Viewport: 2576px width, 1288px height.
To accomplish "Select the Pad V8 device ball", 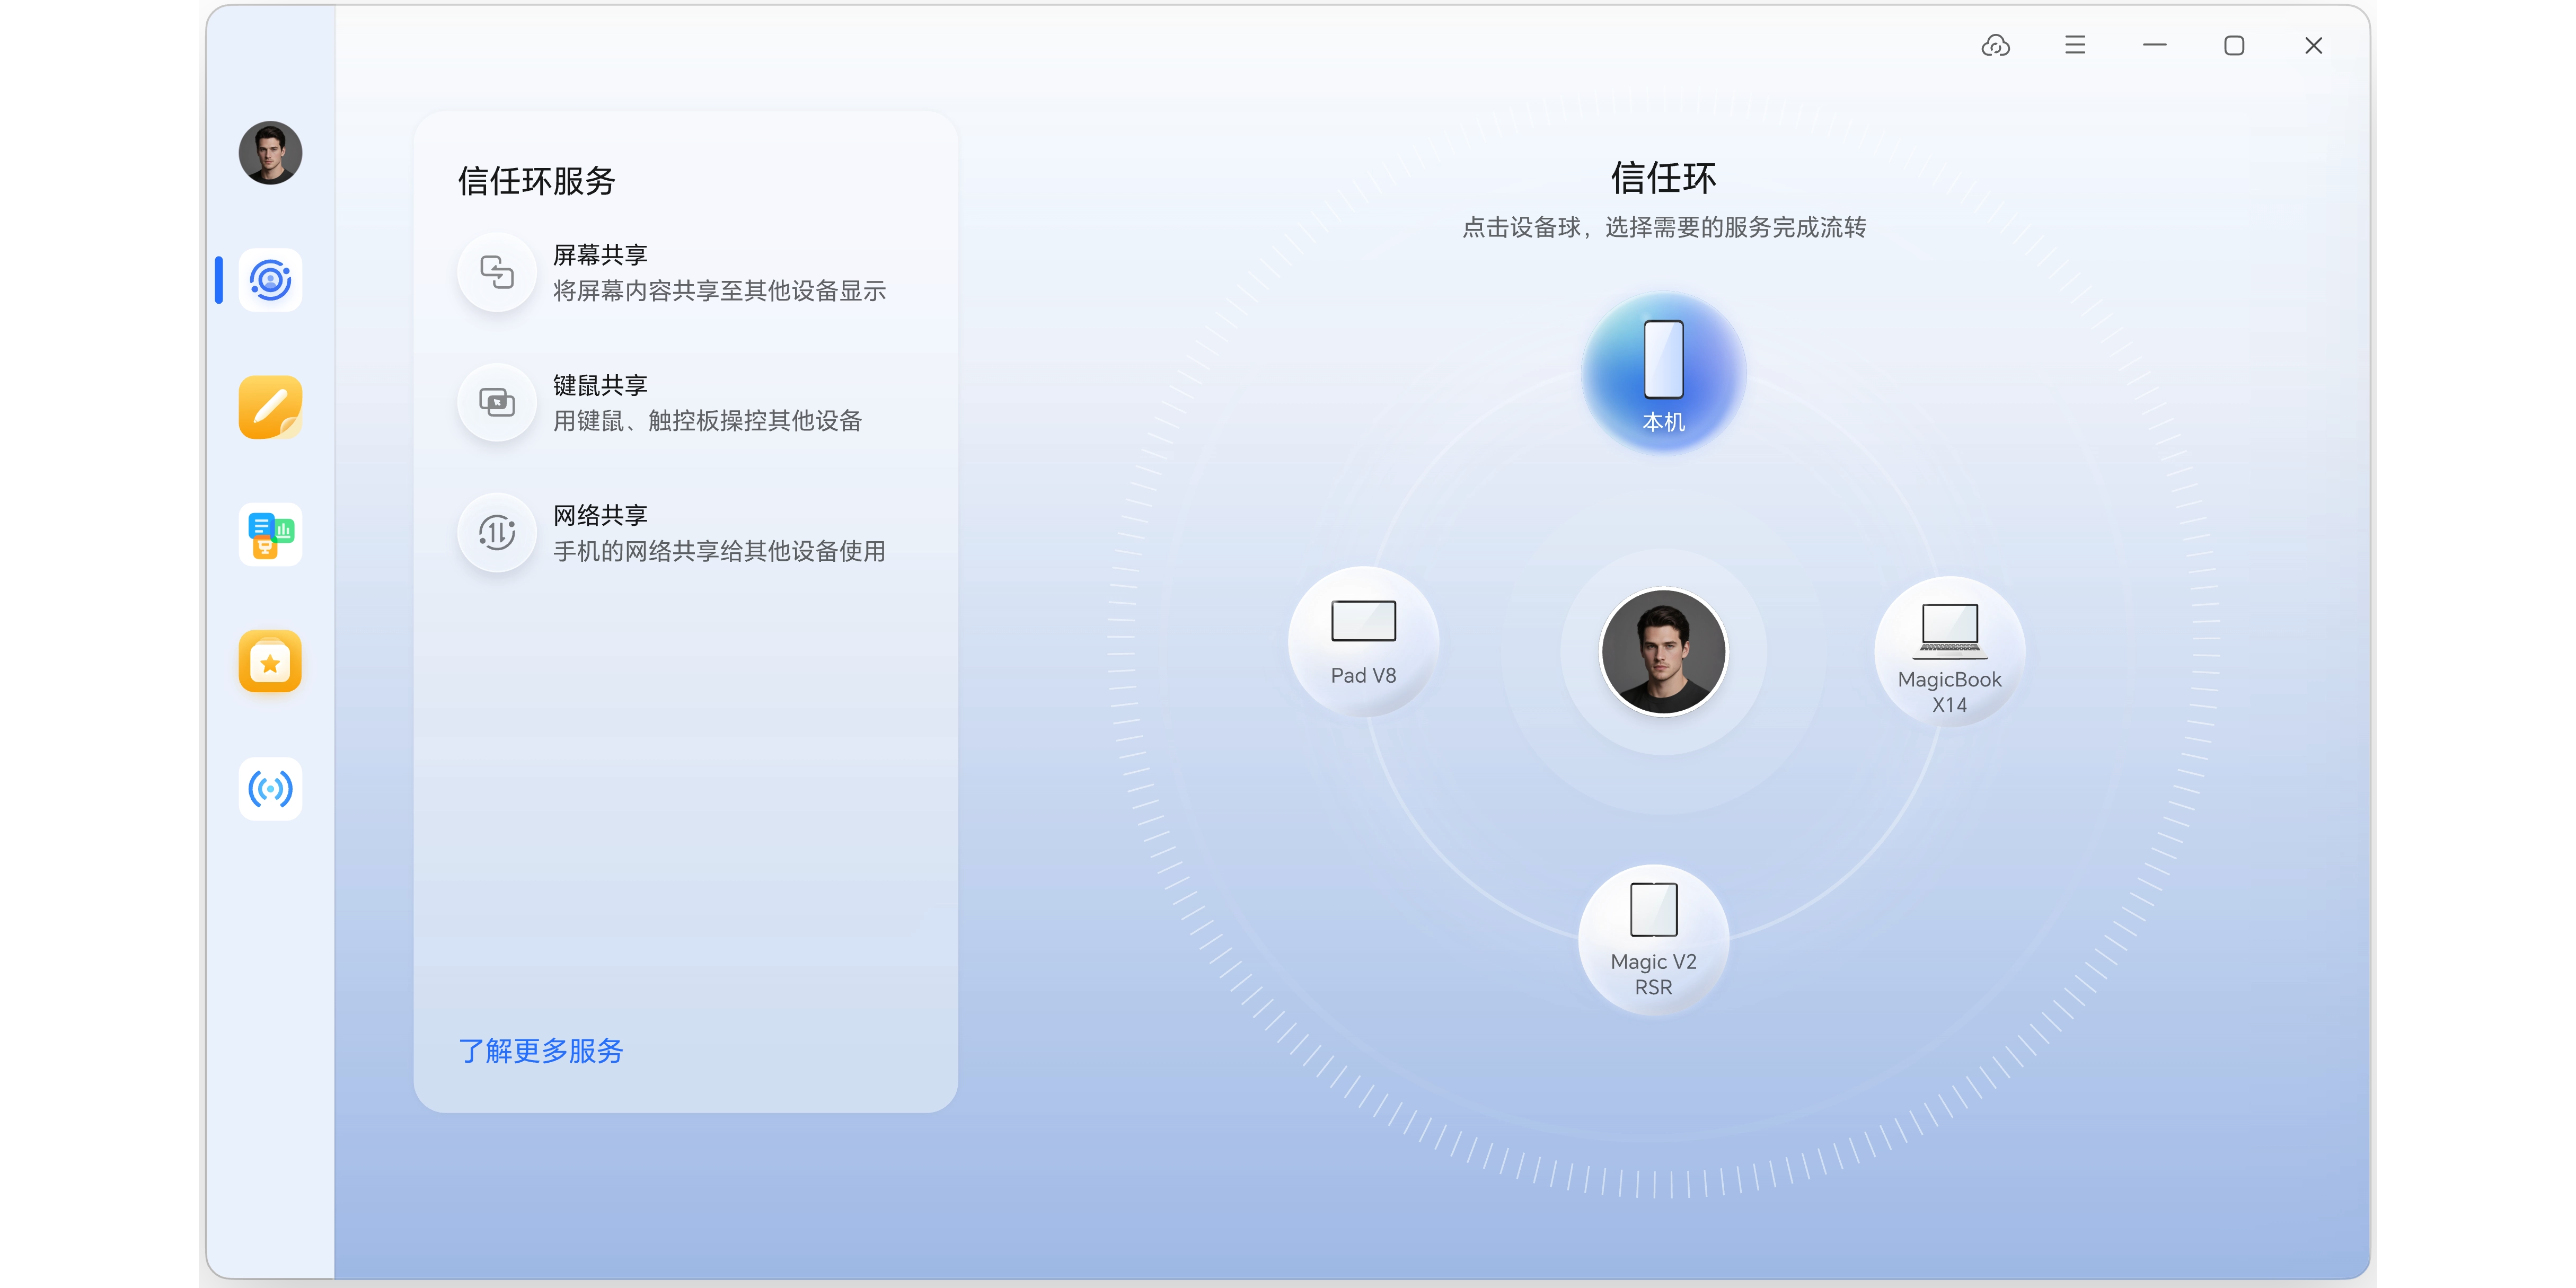I will pyautogui.click(x=1363, y=642).
